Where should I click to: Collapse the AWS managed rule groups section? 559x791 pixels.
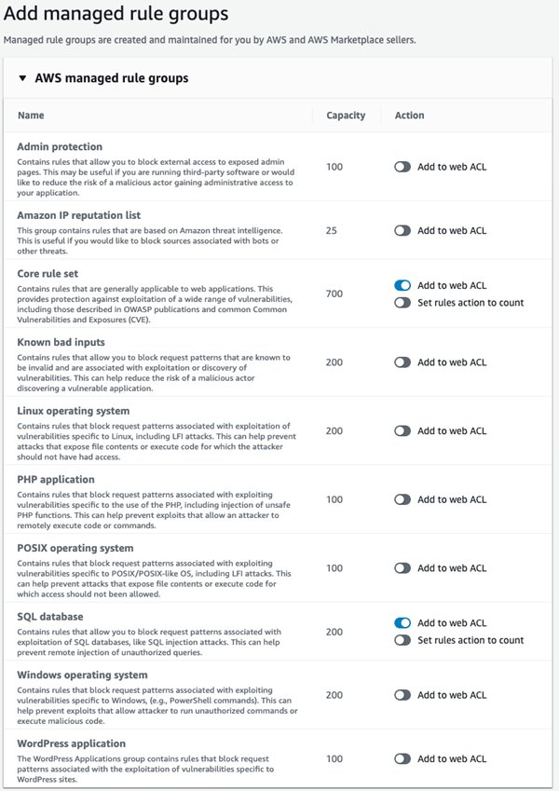pyautogui.click(x=22, y=78)
